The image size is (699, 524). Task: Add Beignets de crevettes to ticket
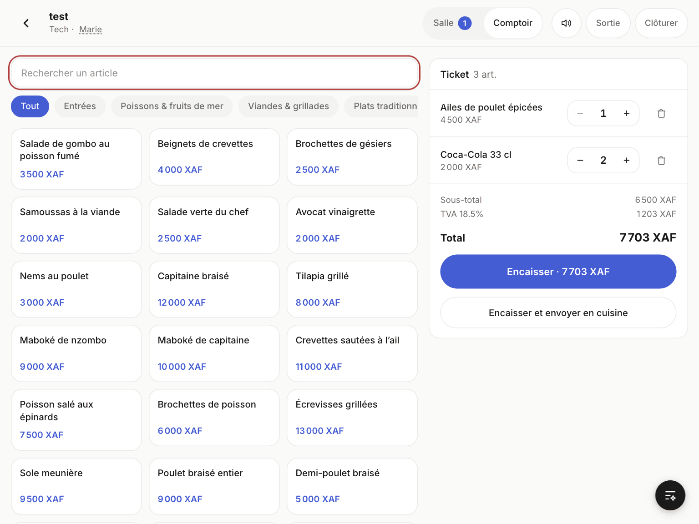click(214, 157)
